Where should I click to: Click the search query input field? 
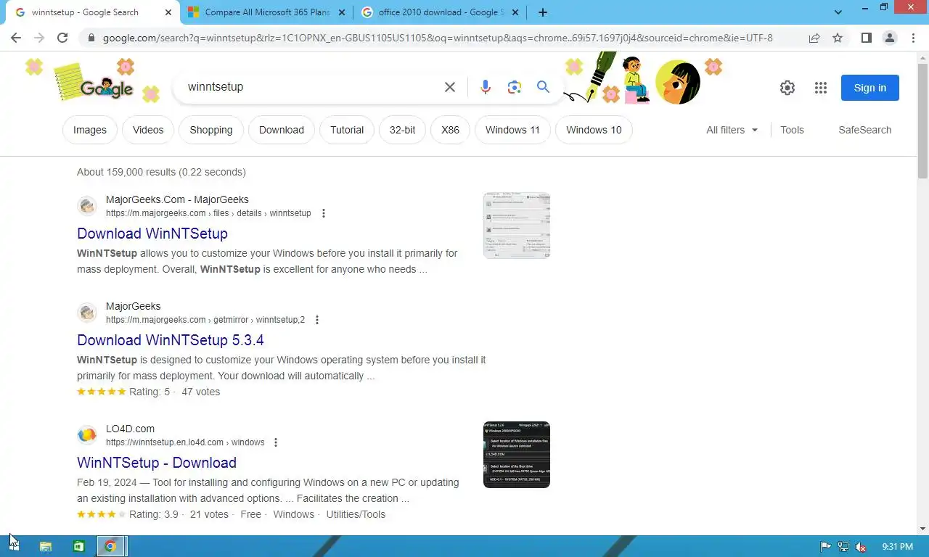(308, 87)
